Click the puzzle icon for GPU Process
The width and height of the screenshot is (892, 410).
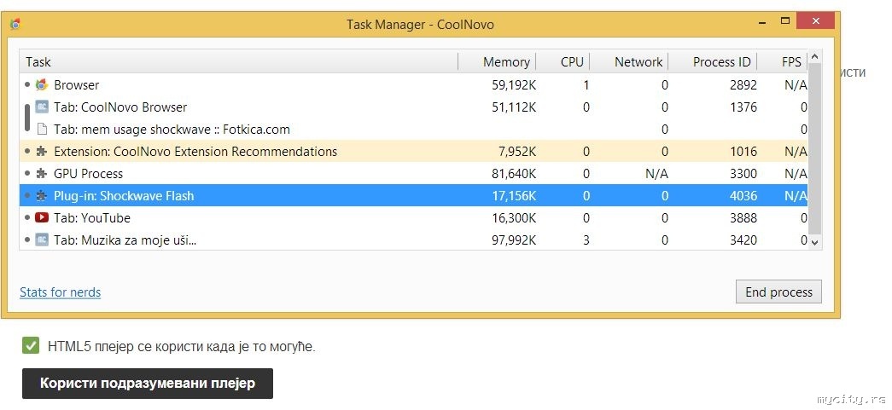[42, 173]
